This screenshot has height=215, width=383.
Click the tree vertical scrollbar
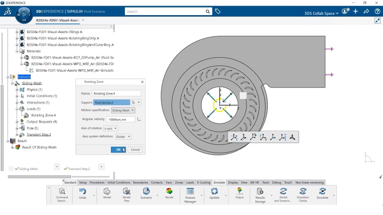point(2,128)
